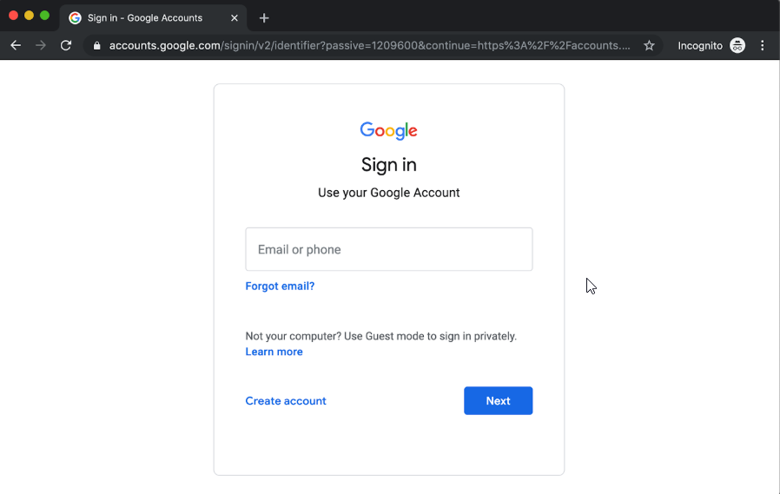
Task: Click Create account
Action: (286, 400)
